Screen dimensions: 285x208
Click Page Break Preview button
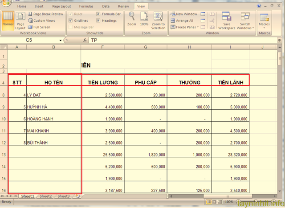coord(45,14)
